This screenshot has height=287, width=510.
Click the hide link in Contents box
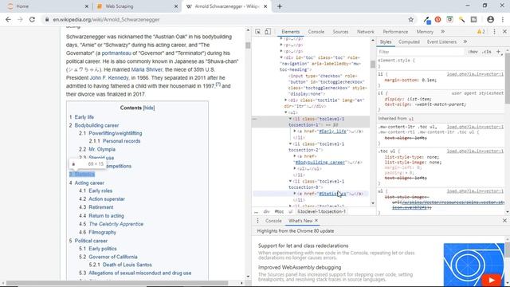coord(149,108)
